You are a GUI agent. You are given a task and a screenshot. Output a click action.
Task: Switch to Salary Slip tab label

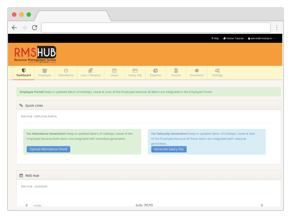[135, 75]
